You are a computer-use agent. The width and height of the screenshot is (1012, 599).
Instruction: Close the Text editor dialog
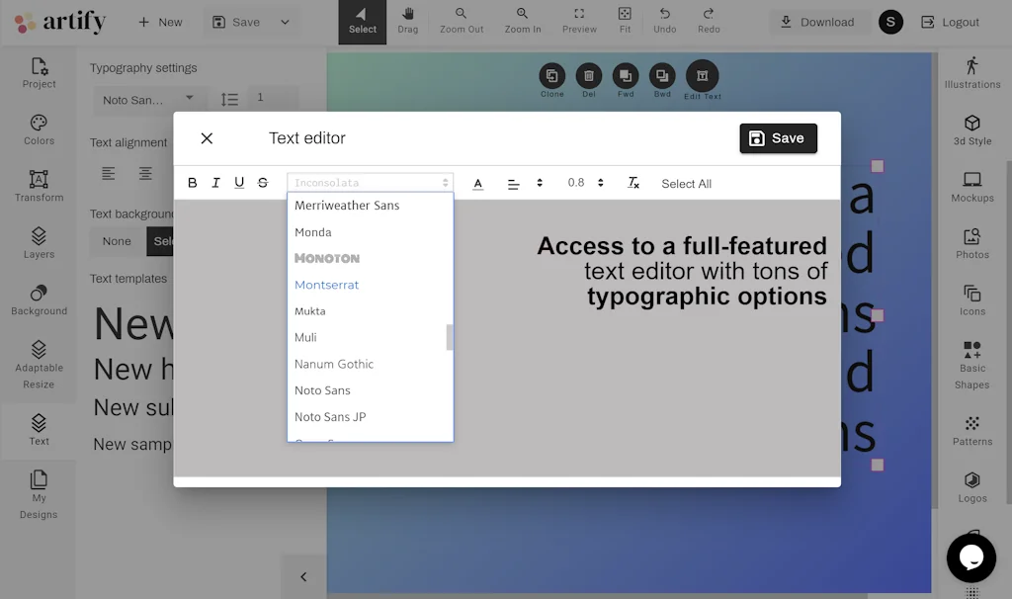(x=207, y=138)
